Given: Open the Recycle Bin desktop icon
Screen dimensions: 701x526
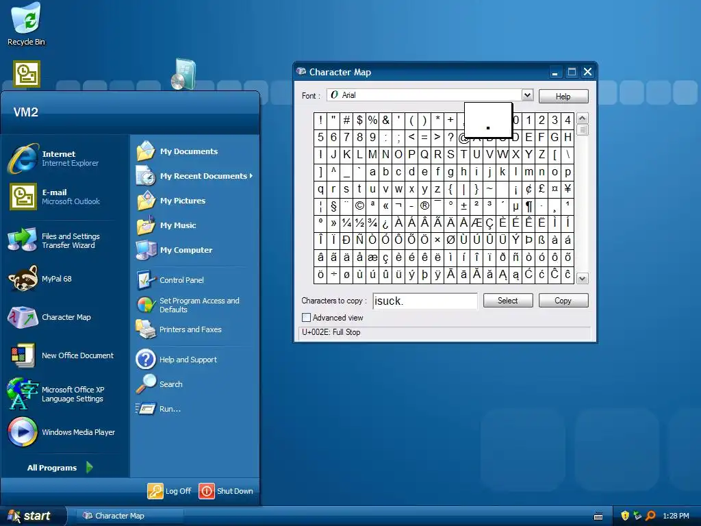Looking at the screenshot, I should (26, 25).
